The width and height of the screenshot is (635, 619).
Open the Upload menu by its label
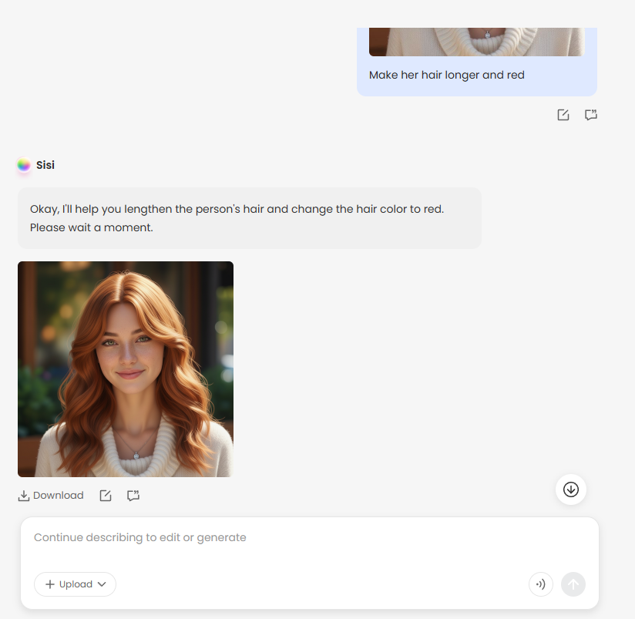(x=76, y=584)
